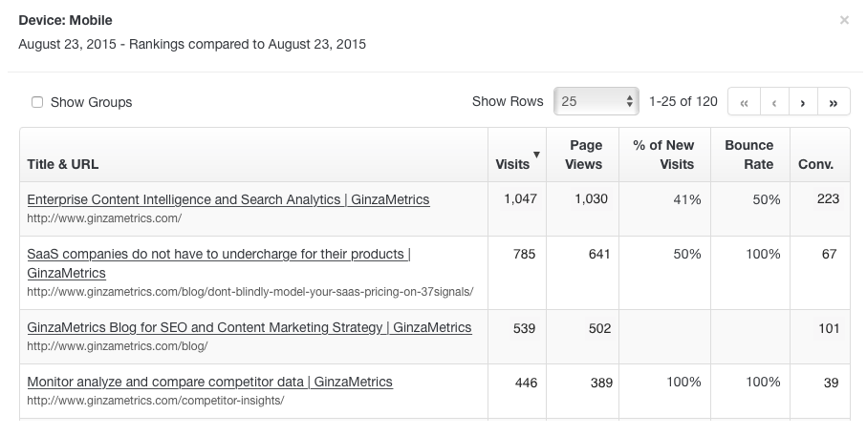Go to first page of results
The width and height of the screenshot is (867, 435).
(x=744, y=102)
